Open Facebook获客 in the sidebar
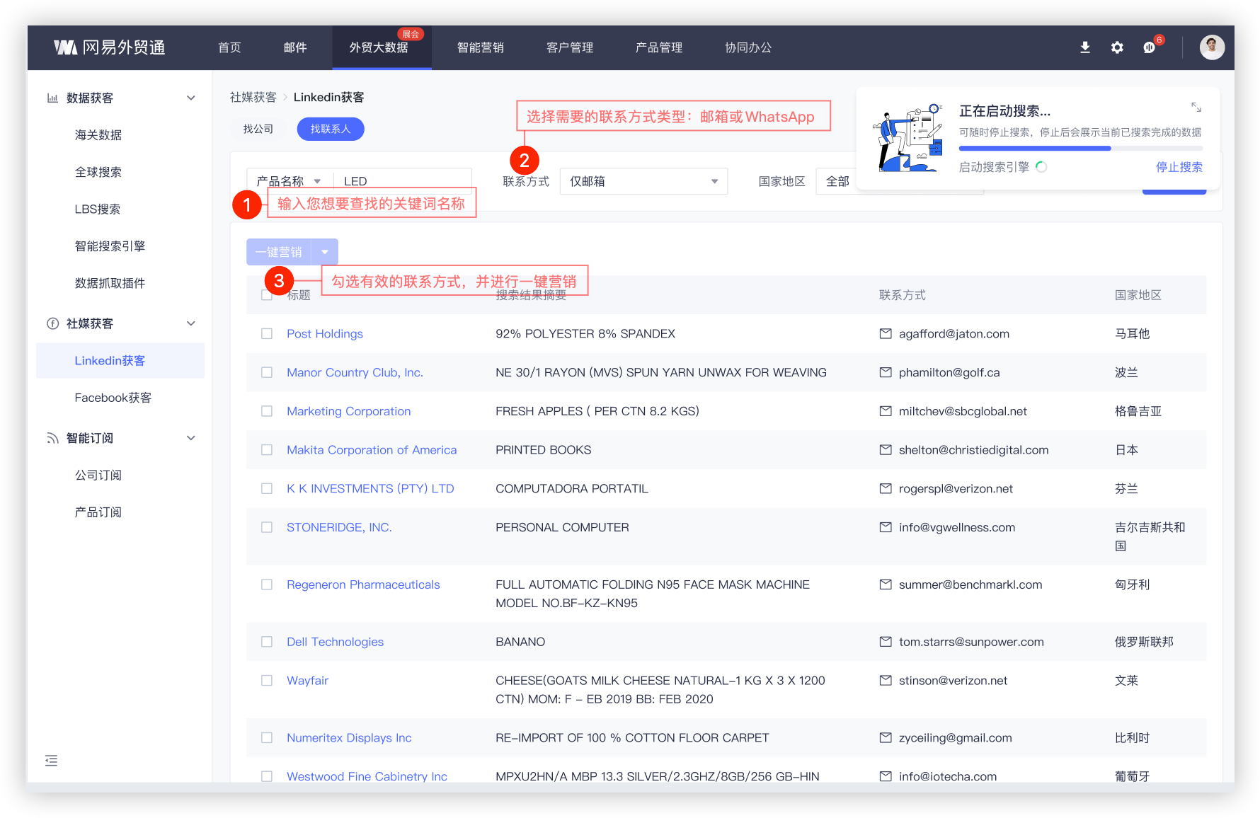1260x818 pixels. [113, 398]
